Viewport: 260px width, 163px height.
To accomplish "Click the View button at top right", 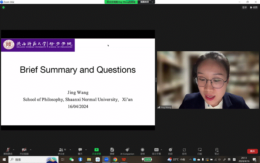I will [254, 7].
